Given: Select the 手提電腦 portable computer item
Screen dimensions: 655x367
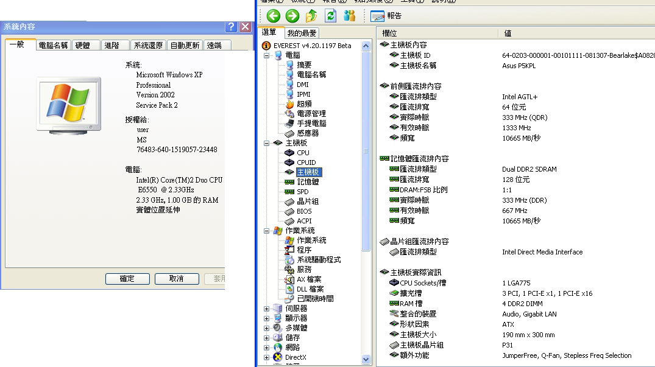Looking at the screenshot, I should click(x=311, y=124).
